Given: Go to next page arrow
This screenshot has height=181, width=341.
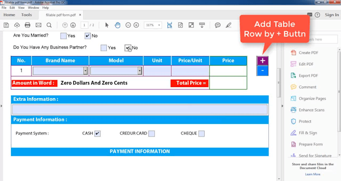Looking at the screenshot, I should coord(73,25).
